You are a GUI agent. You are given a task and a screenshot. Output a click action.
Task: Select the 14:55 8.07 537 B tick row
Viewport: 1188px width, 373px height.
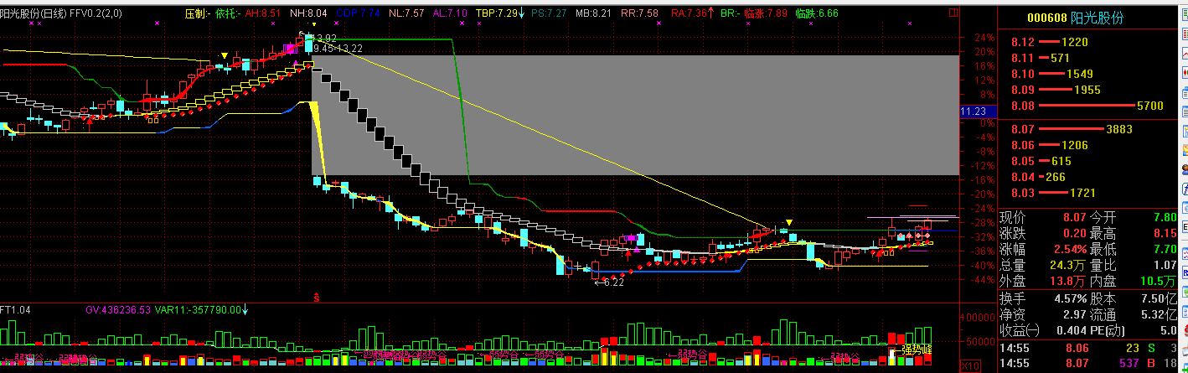pyautogui.click(x=1088, y=364)
